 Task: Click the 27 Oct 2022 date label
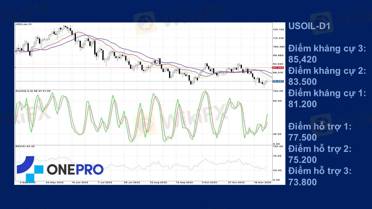click(237, 183)
